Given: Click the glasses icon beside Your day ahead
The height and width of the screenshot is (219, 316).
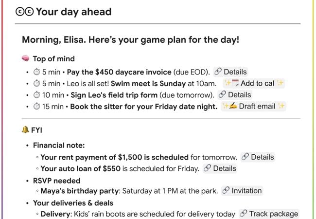Looking at the screenshot, I should (x=24, y=12).
